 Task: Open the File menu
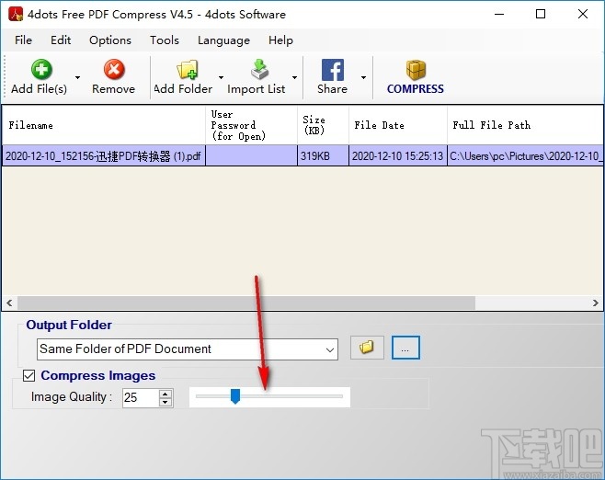(x=23, y=40)
